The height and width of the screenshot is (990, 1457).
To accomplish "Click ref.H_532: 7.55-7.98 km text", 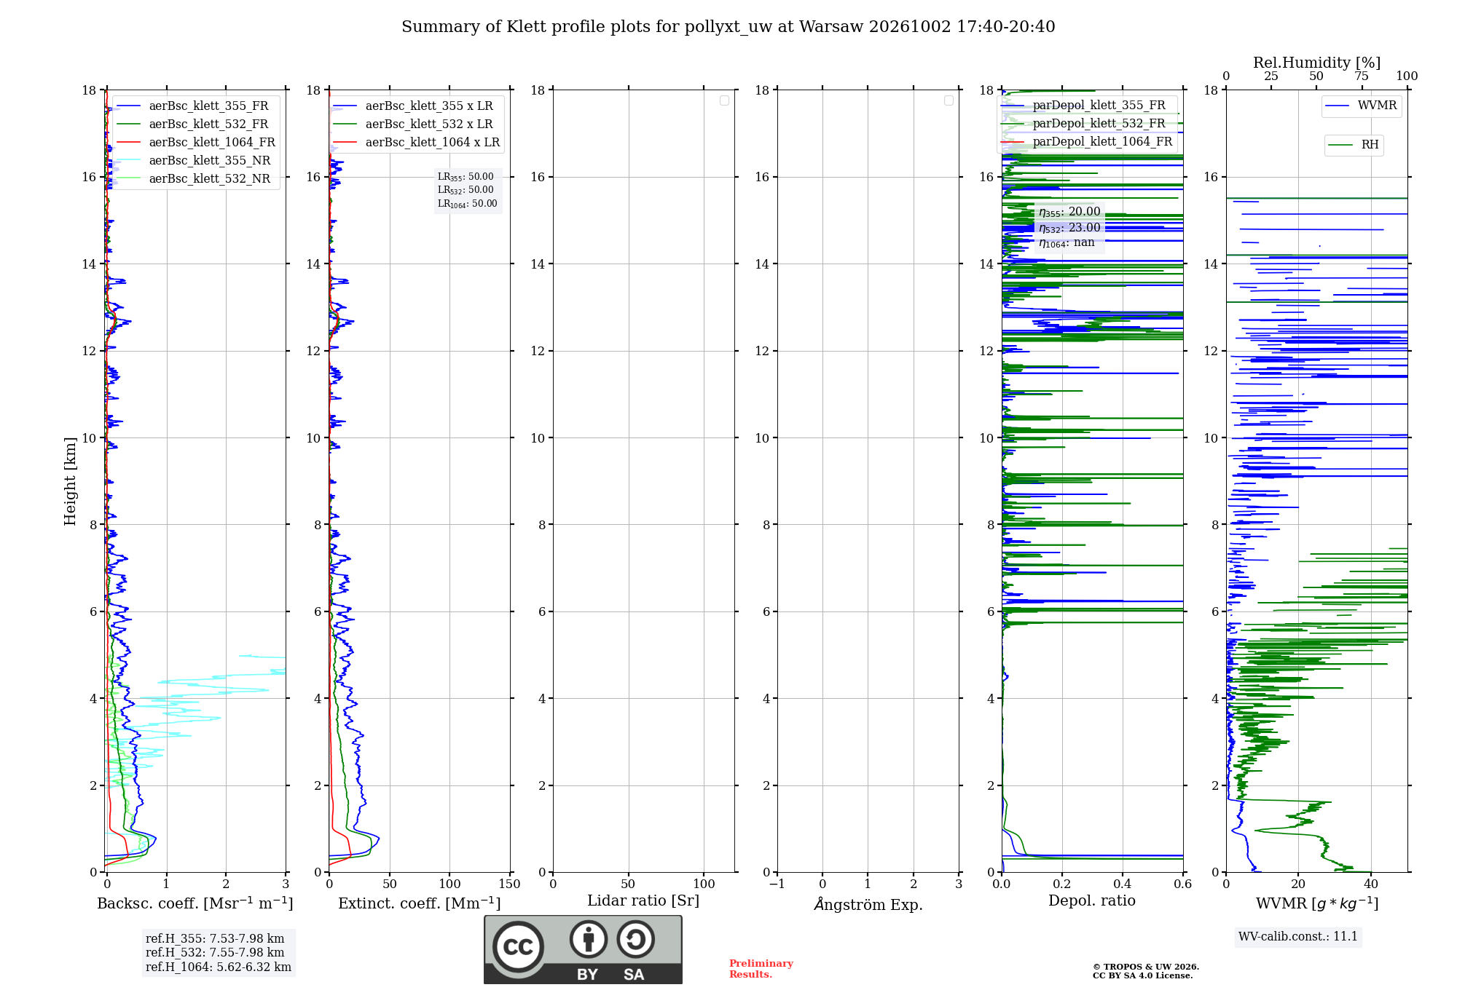I will click(x=215, y=953).
